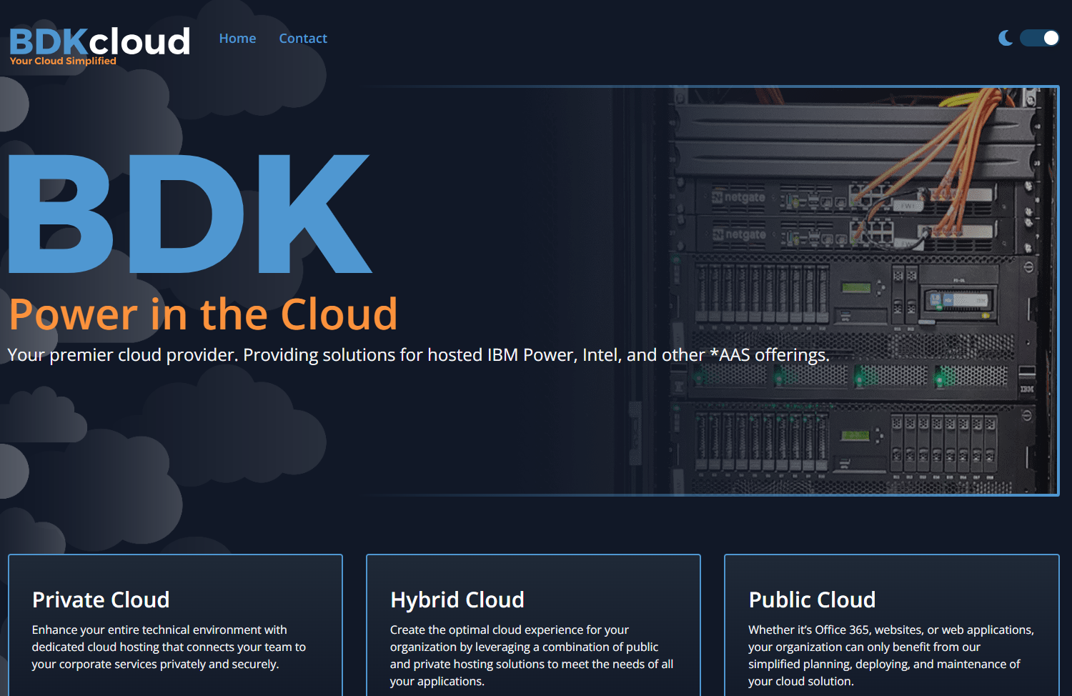Click the crescent moon dark-mode icon
The height and width of the screenshot is (696, 1072).
(x=1006, y=39)
